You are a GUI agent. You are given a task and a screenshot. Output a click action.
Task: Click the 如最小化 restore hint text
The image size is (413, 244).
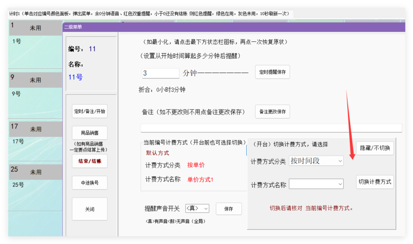(x=214, y=42)
